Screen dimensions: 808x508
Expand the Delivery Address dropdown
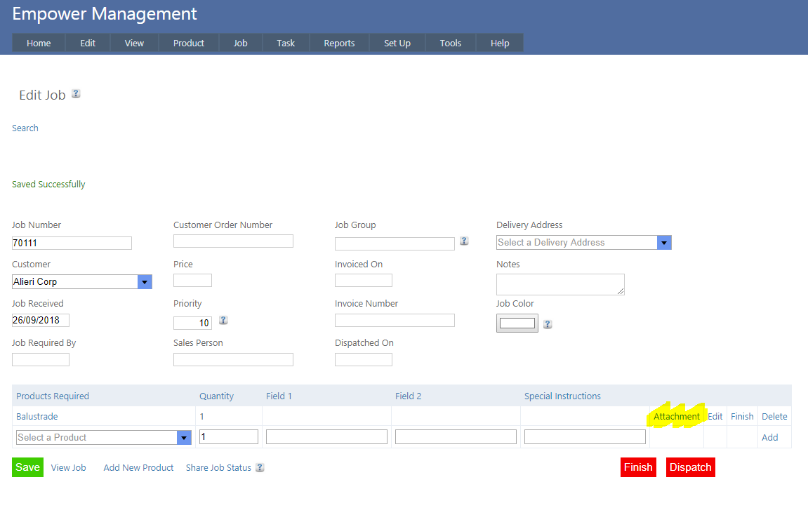(x=664, y=242)
